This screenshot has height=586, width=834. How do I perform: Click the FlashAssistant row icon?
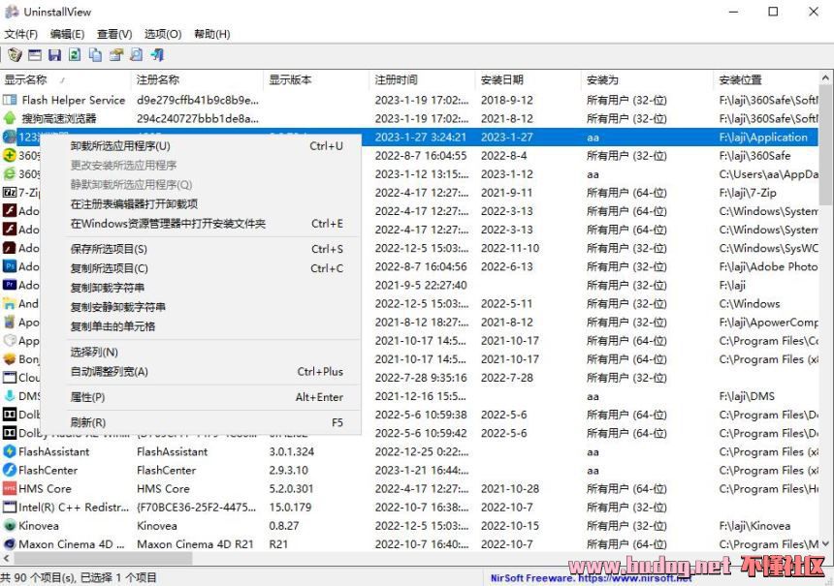coord(10,451)
